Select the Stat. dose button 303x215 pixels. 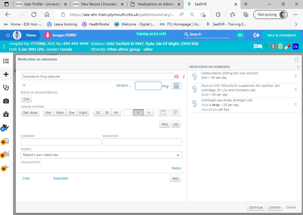pos(30,113)
